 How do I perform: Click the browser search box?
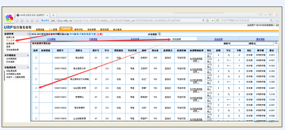pos(244,21)
